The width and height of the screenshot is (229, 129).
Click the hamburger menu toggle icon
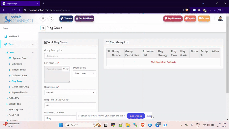pyautogui.click(x=43, y=19)
